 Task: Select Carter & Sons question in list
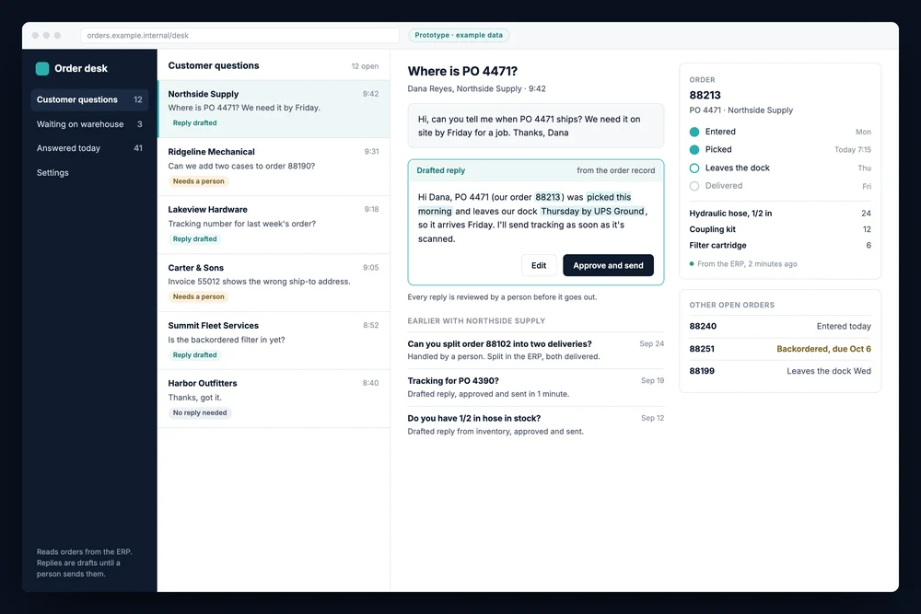point(274,283)
